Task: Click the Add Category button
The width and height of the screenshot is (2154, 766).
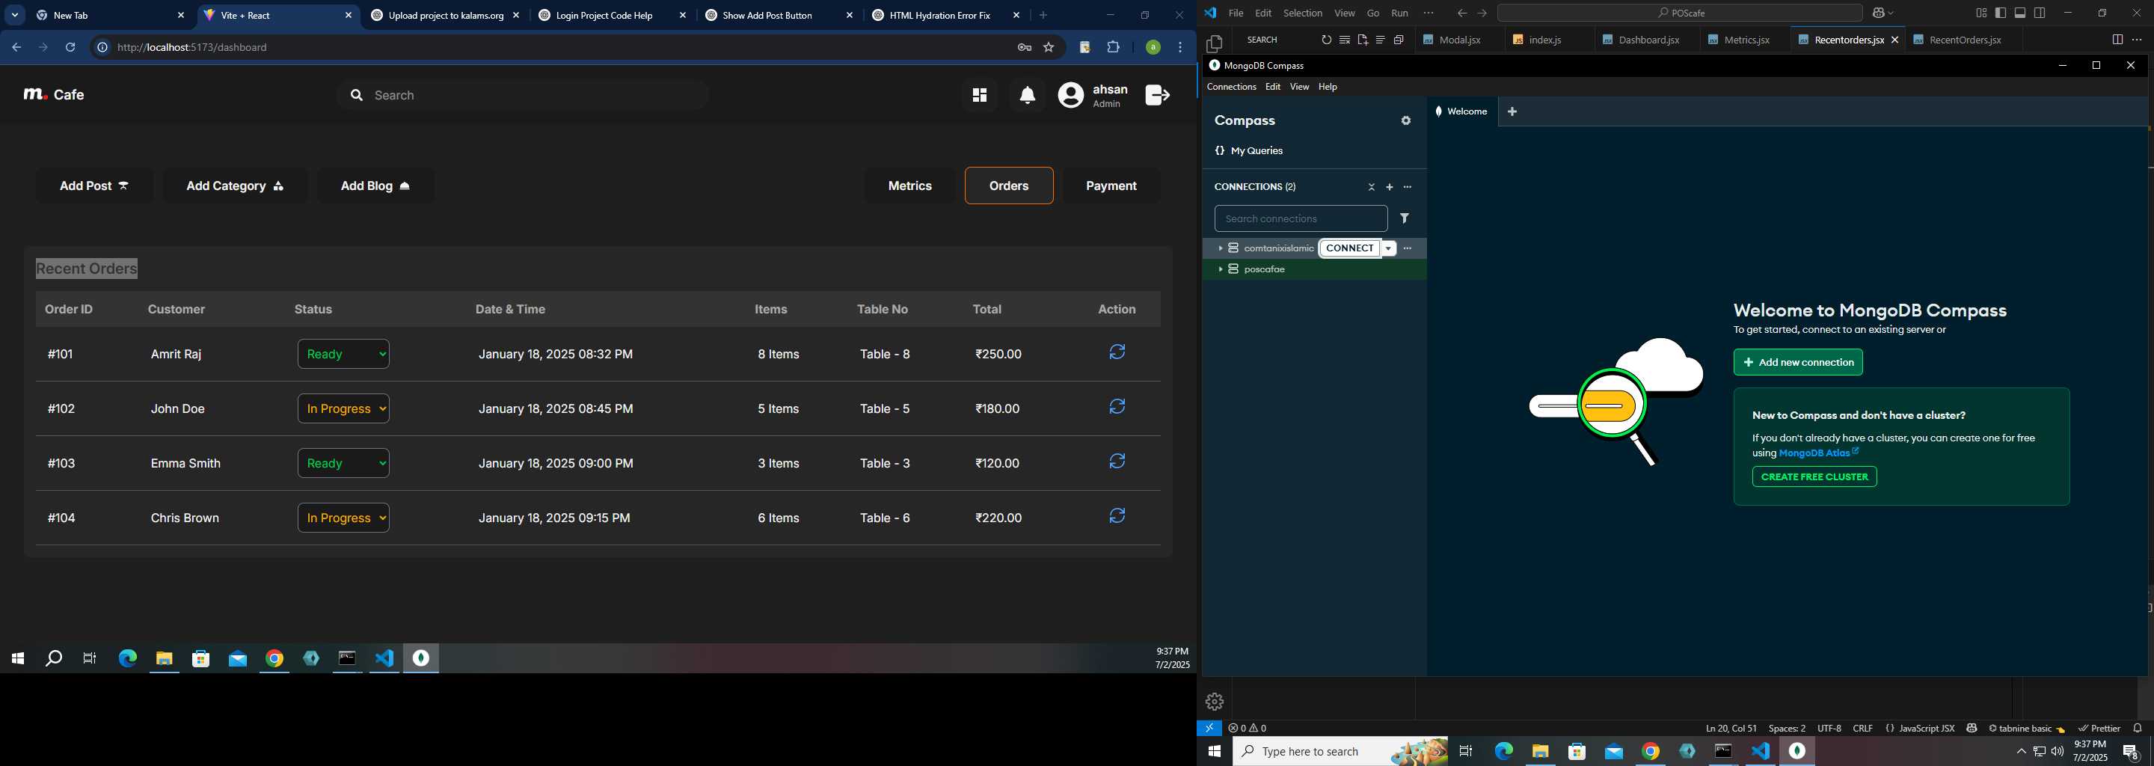Action: [235, 186]
